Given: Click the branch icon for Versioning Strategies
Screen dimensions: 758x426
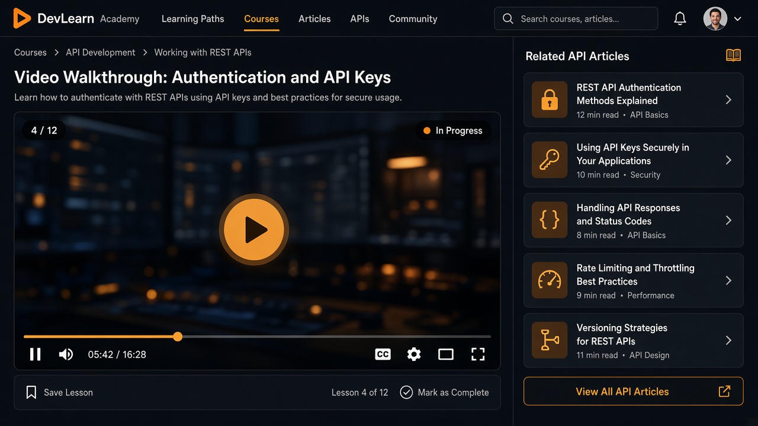Looking at the screenshot, I should [550, 340].
